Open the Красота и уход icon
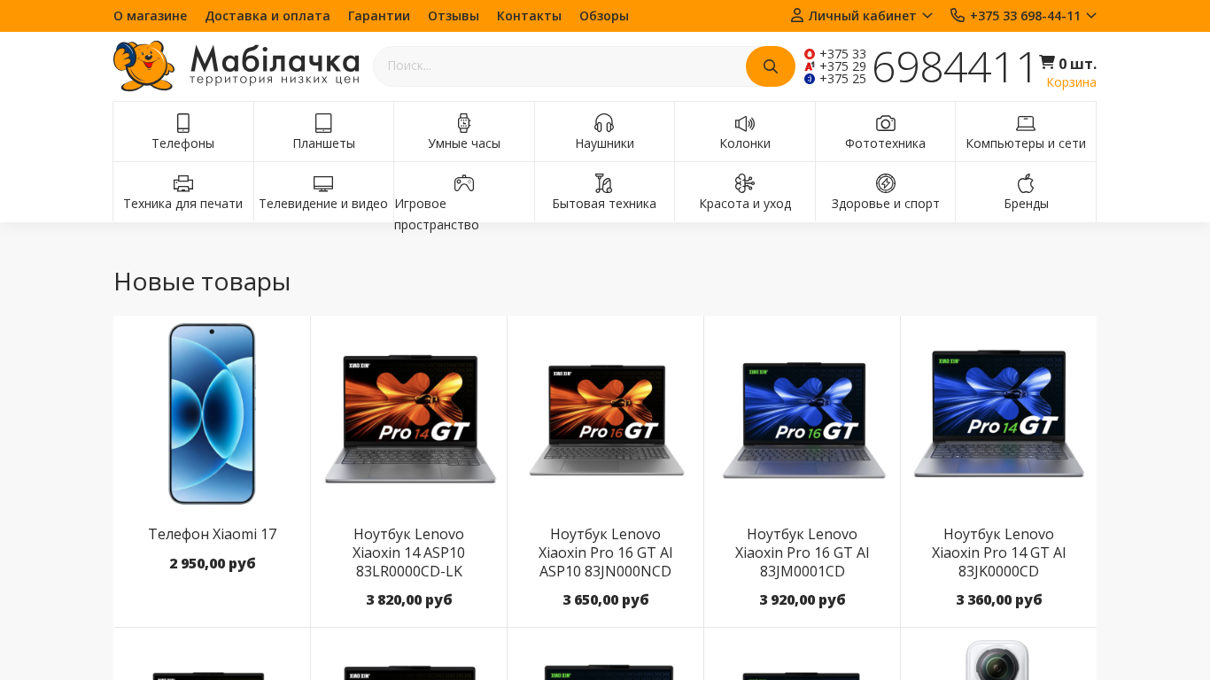 pyautogui.click(x=745, y=183)
